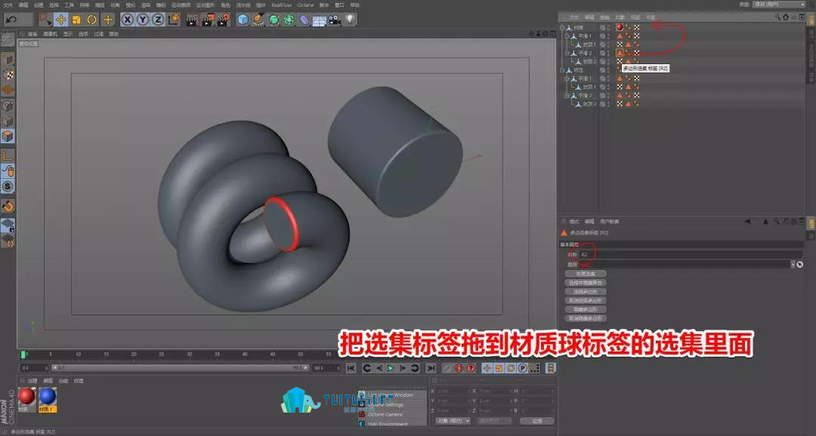Click Make Editable icon in left sidebar
Image resolution: width=816 pixels, height=436 pixels.
pyautogui.click(x=8, y=39)
